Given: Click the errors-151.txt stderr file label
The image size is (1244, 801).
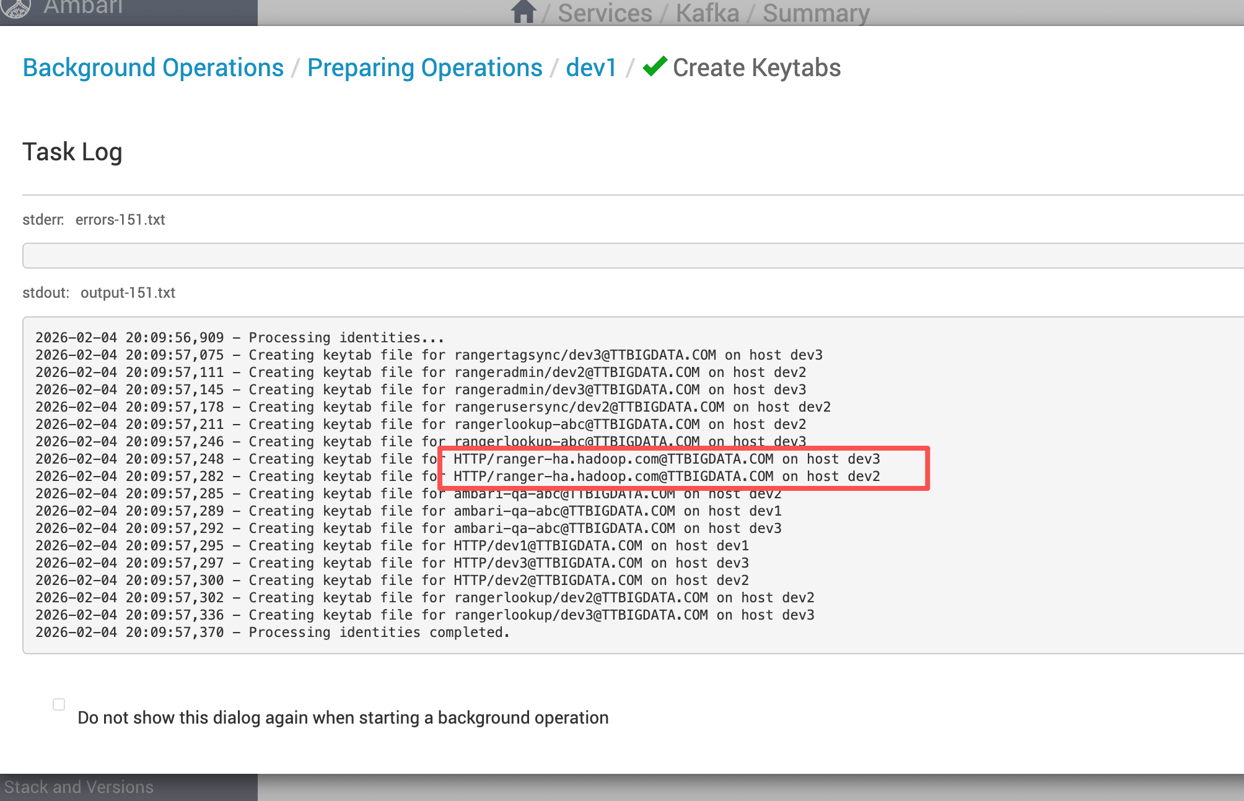Looking at the screenshot, I should [120, 220].
